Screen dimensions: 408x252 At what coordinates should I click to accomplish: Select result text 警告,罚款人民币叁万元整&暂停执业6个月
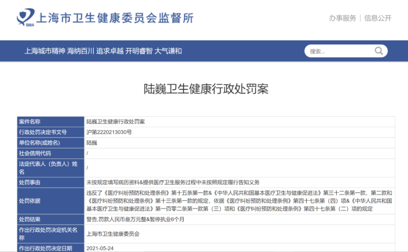tap(135, 219)
